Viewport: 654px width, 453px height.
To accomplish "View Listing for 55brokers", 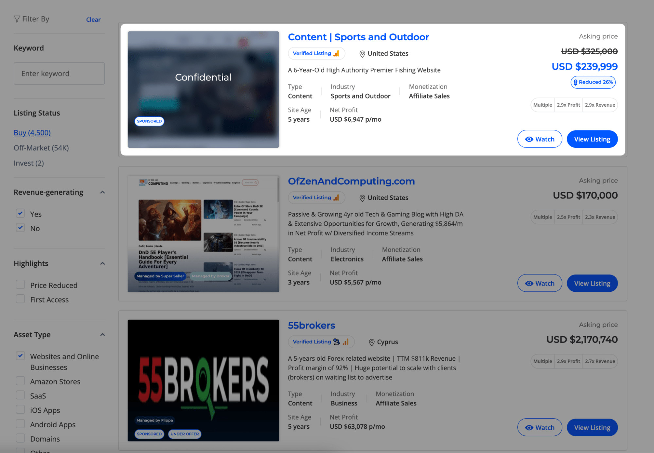I will [x=592, y=427].
